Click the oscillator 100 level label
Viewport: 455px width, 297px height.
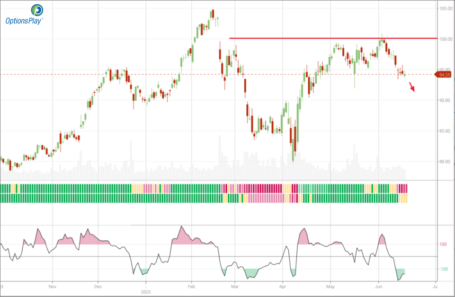(x=443, y=244)
